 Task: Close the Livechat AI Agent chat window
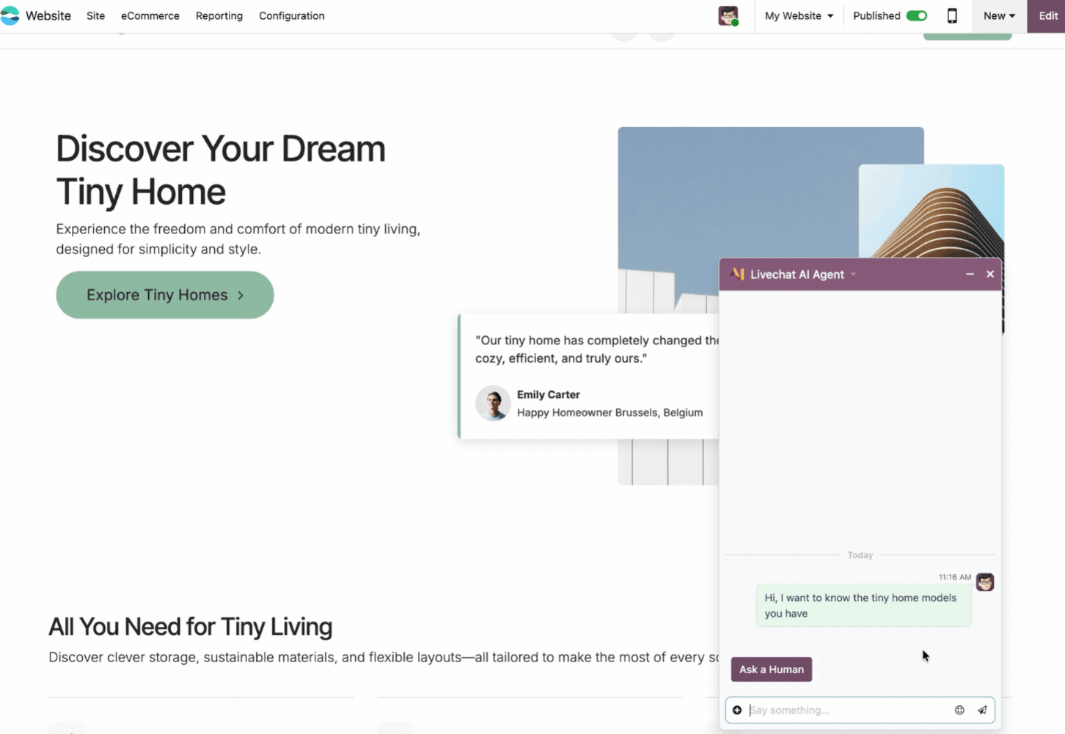click(990, 274)
